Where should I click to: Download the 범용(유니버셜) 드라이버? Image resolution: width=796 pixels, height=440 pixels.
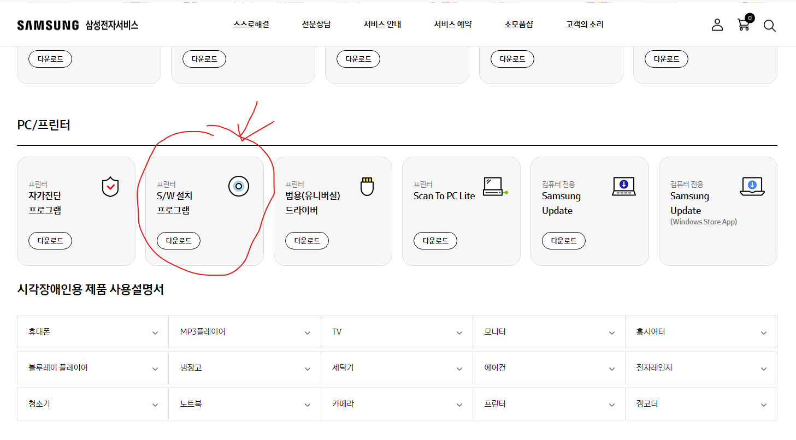pos(307,241)
